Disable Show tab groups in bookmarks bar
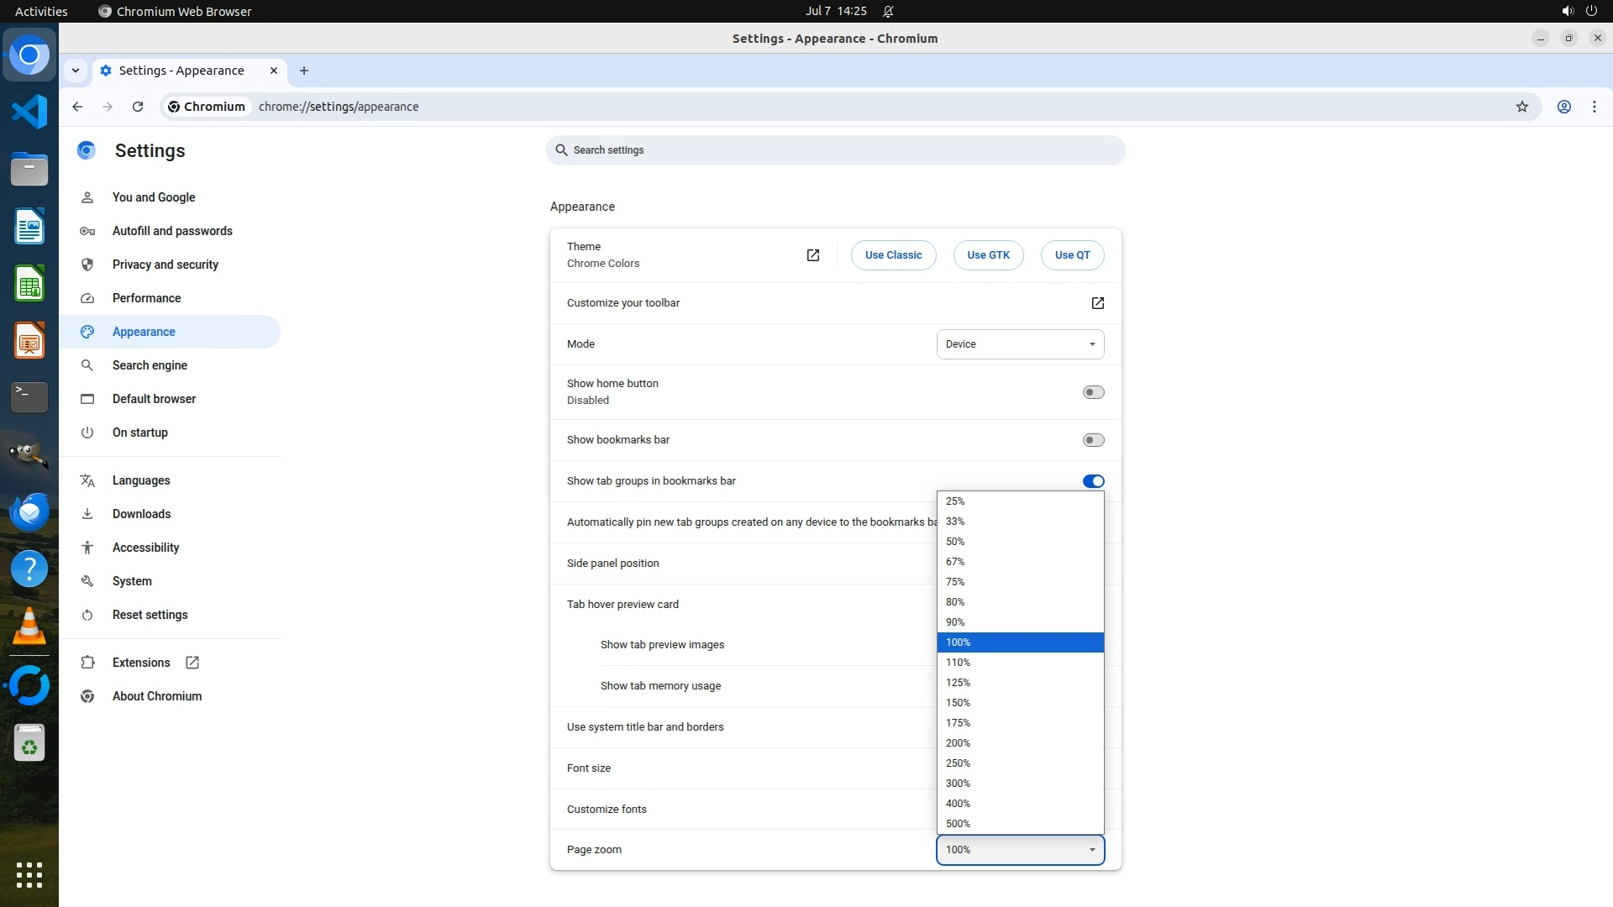This screenshot has width=1613, height=907. 1093,481
